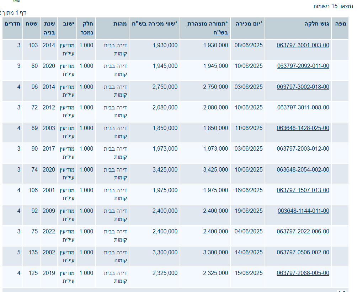Click area value 106

point(33,190)
